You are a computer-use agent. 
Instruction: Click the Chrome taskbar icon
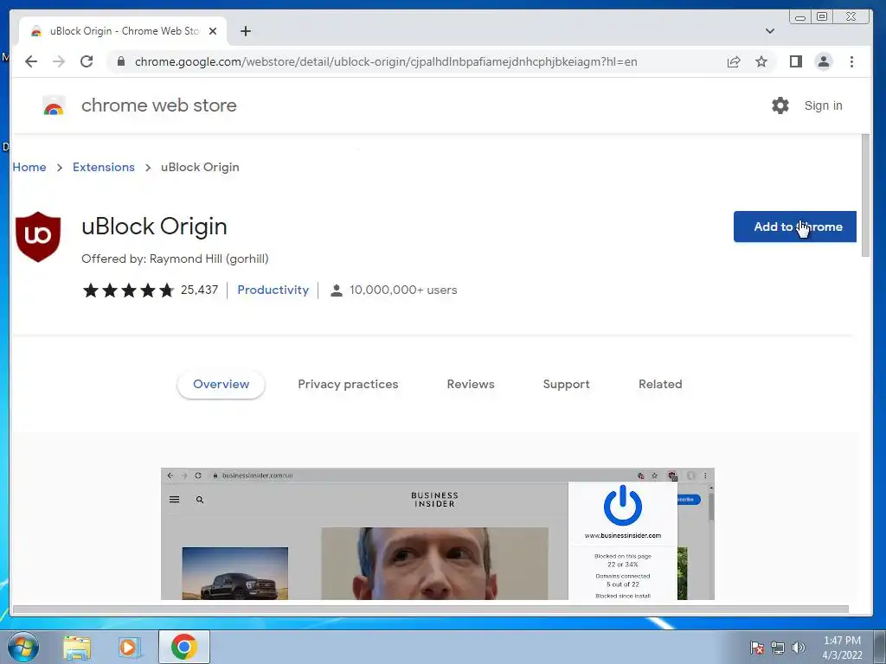184,647
